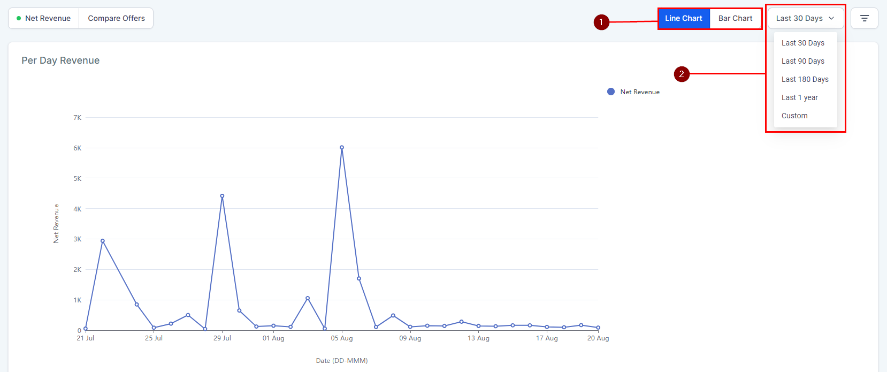Click the green dot beside Net Revenue tab
887x372 pixels.
click(19, 18)
